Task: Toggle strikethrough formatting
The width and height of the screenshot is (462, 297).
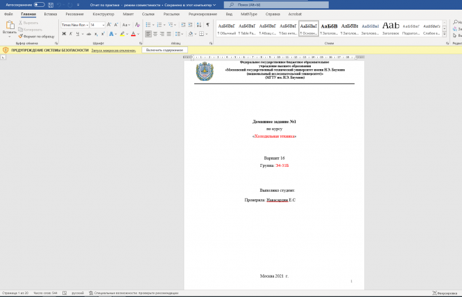Action: [x=89, y=34]
